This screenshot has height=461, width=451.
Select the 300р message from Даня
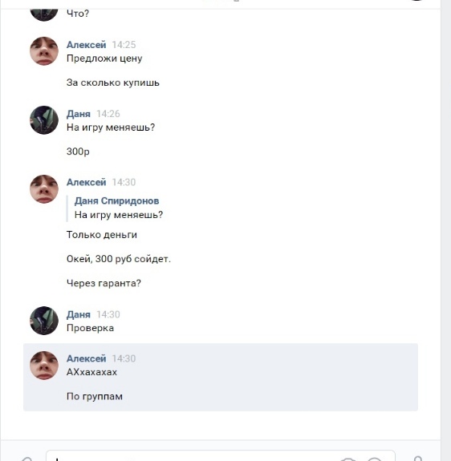point(78,152)
